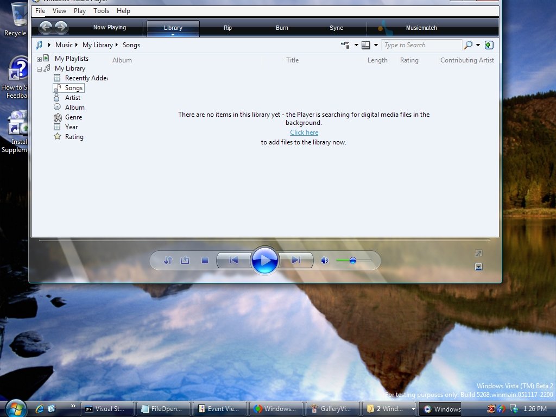This screenshot has height=417, width=556.
Task: Expand the breadcrumb arrow after Music
Action: point(76,45)
